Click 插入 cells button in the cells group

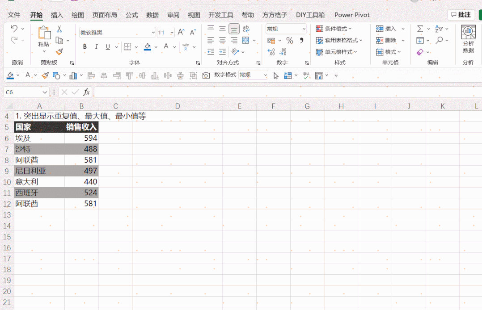(x=386, y=29)
